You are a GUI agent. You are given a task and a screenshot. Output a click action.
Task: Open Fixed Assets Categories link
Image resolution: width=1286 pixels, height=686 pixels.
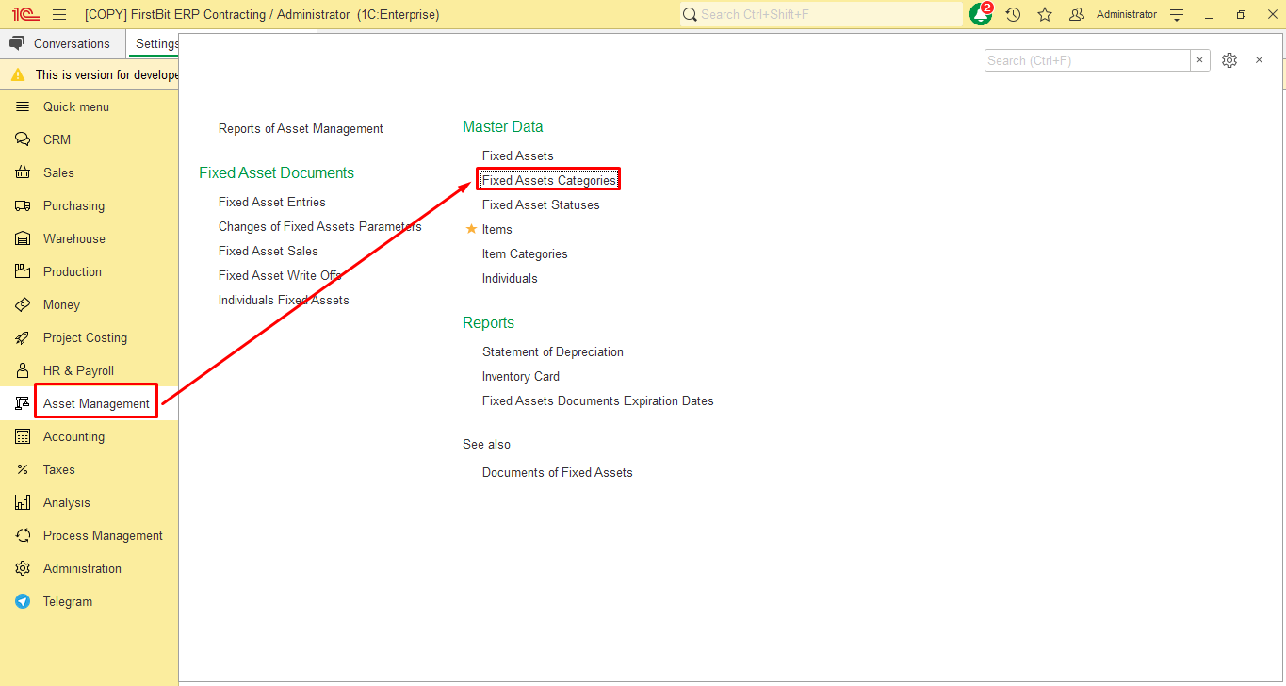[x=548, y=180]
